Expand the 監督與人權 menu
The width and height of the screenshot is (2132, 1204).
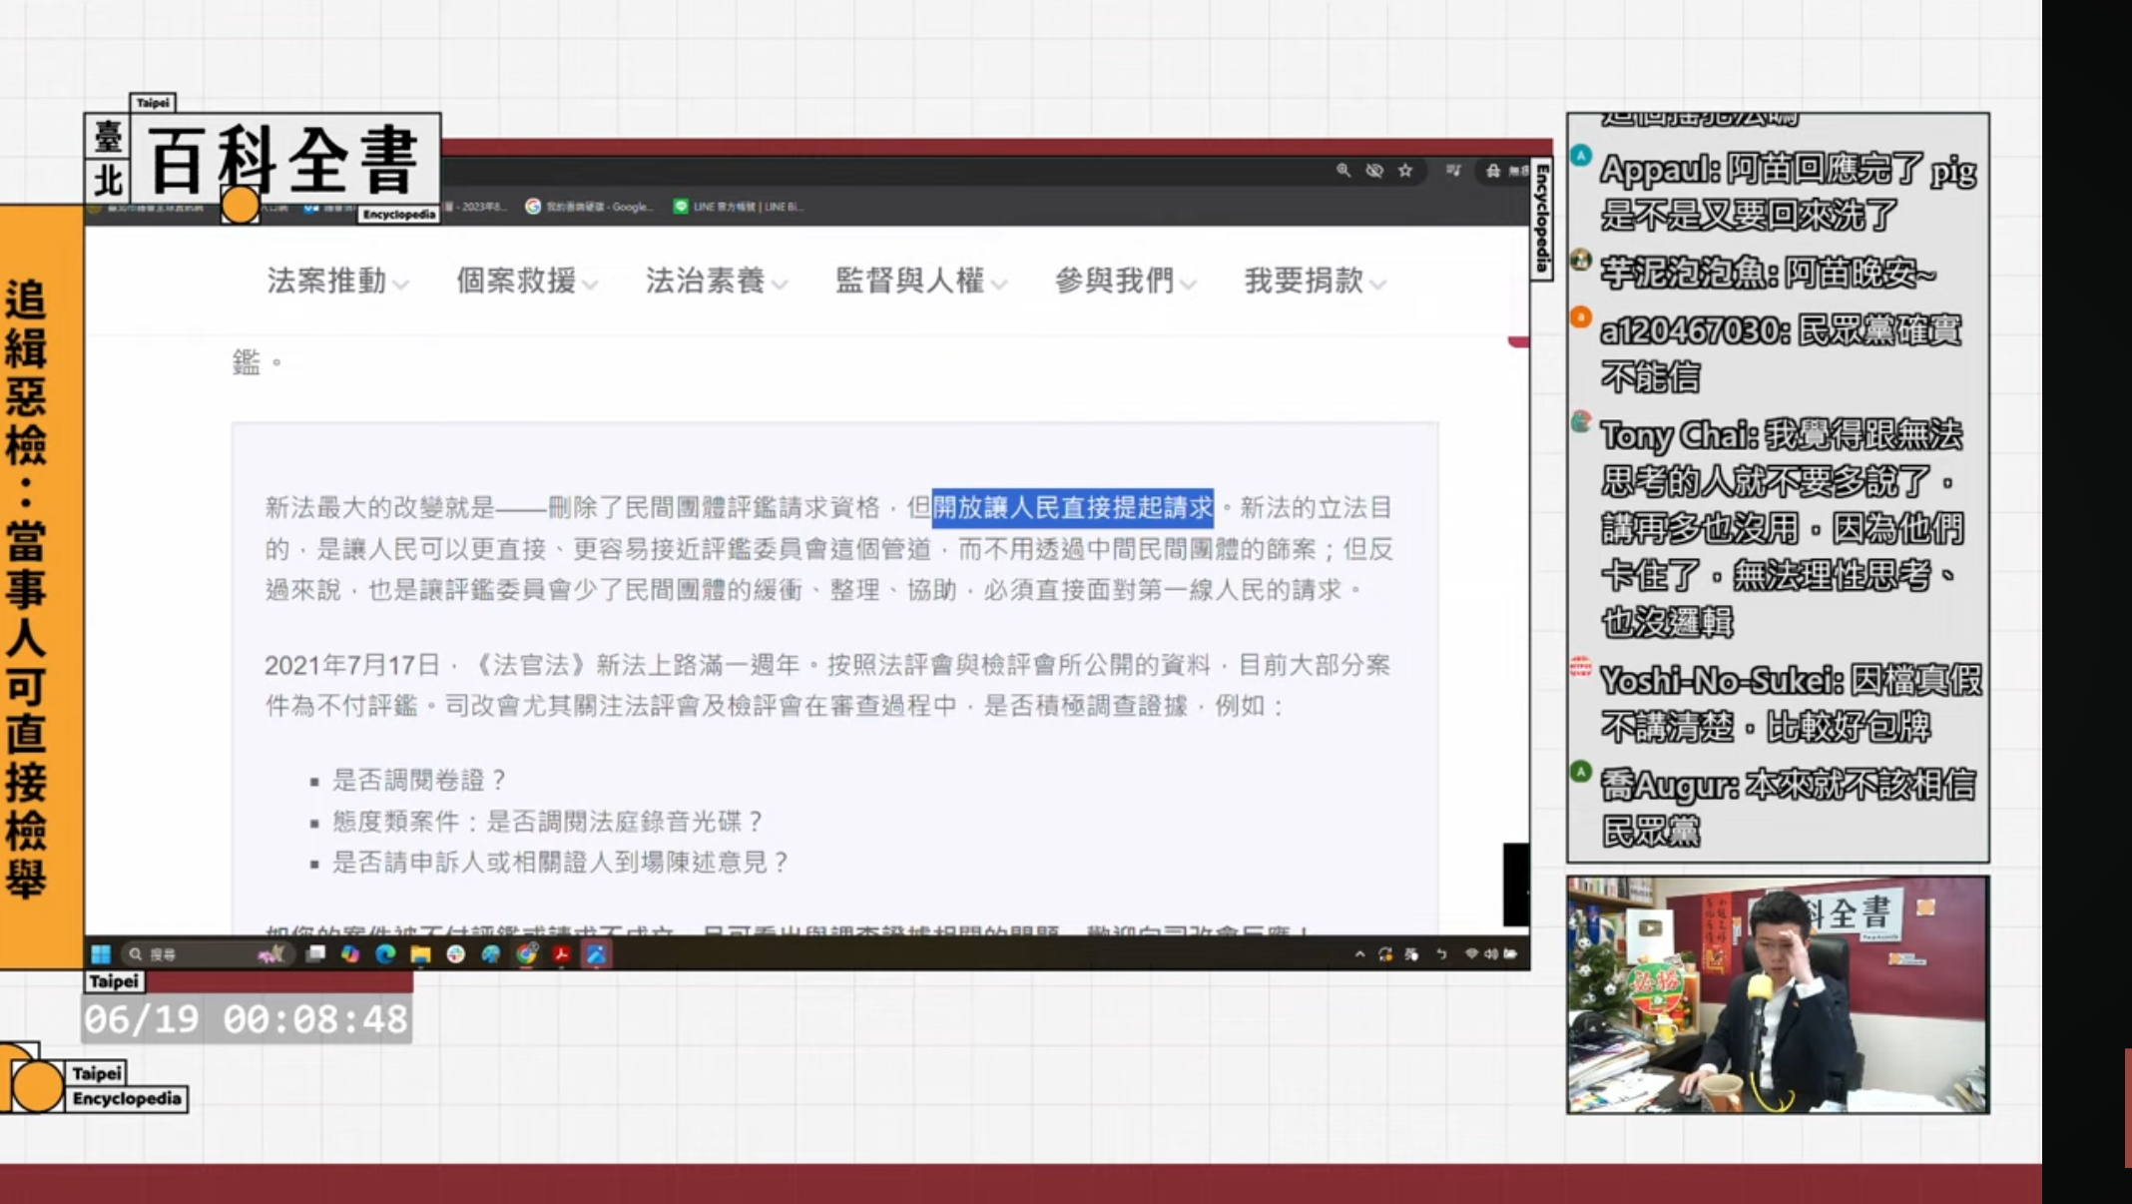click(x=920, y=282)
